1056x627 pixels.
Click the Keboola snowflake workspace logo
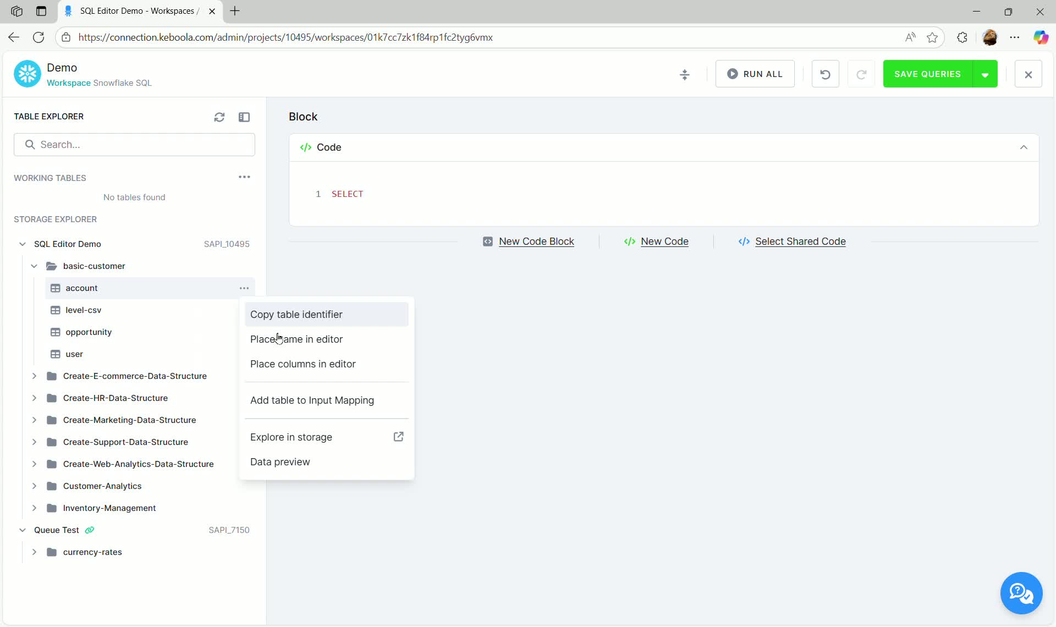(26, 73)
